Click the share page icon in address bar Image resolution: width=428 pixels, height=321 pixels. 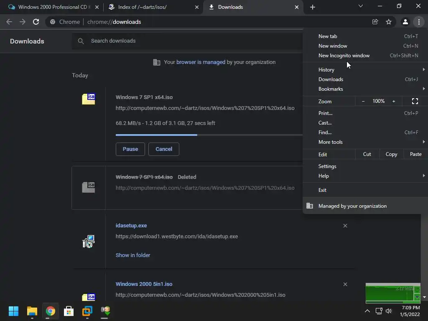pos(375,22)
